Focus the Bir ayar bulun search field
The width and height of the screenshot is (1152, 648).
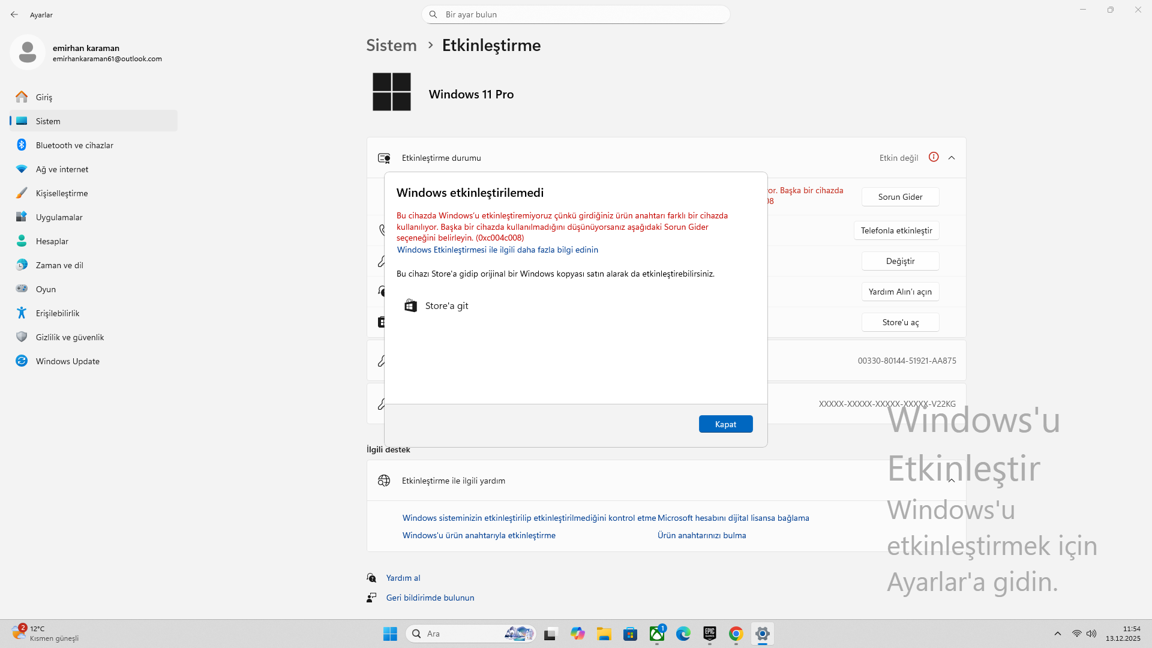[x=576, y=14]
